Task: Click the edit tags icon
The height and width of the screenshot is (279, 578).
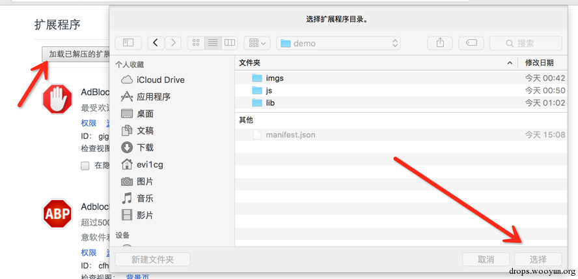Action: tap(471, 43)
